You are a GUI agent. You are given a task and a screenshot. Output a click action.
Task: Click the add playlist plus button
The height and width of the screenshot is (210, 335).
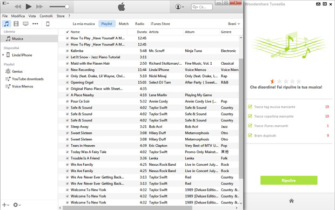(5, 205)
